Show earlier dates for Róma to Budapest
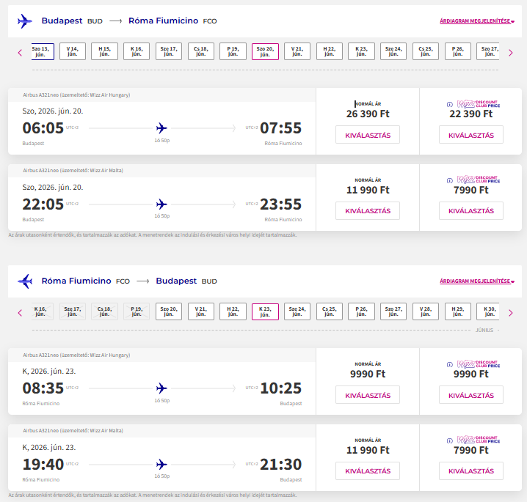This screenshot has width=527, height=502. tap(20, 313)
